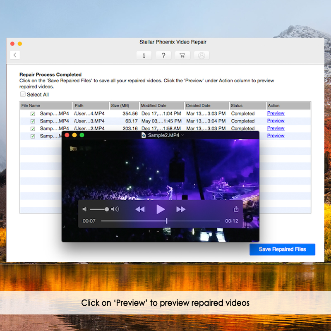
Task: Toggle the Select All checkbox
Action: (x=23, y=94)
